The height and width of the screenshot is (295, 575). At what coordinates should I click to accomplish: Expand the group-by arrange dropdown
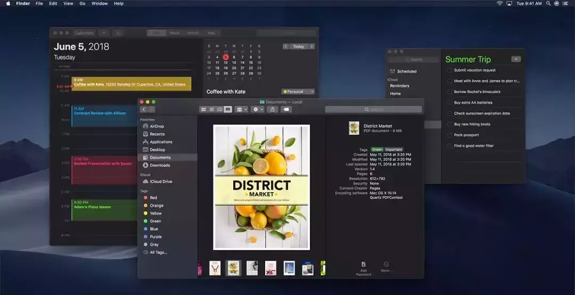click(x=242, y=109)
